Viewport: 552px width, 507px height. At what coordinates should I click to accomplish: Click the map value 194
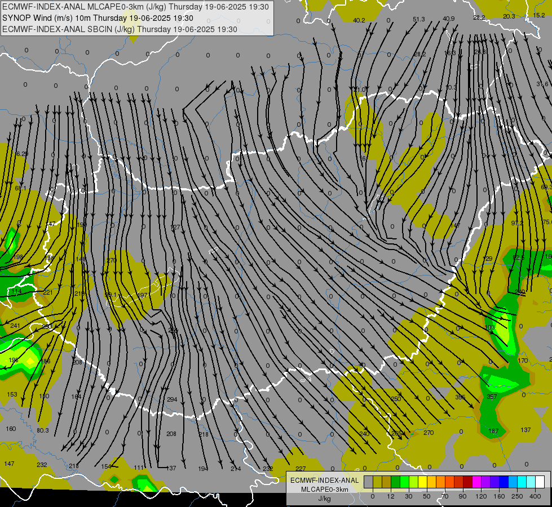(x=203, y=469)
